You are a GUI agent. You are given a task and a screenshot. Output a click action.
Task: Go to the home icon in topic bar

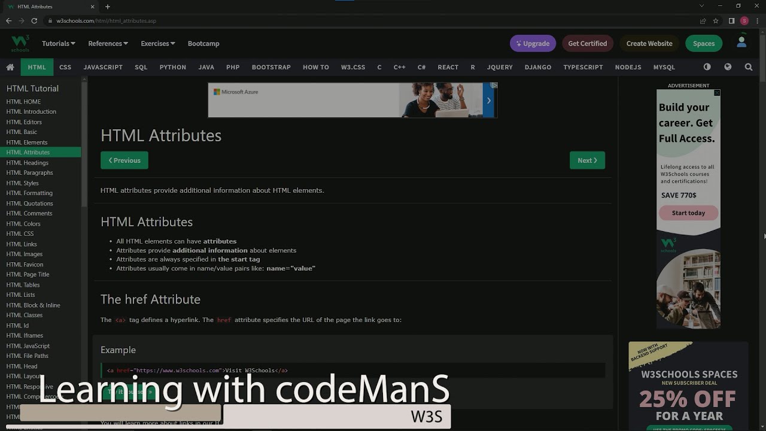pyautogui.click(x=10, y=67)
